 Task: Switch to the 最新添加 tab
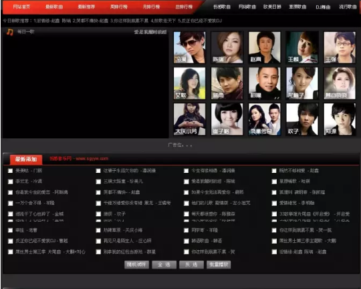pyautogui.click(x=26, y=159)
